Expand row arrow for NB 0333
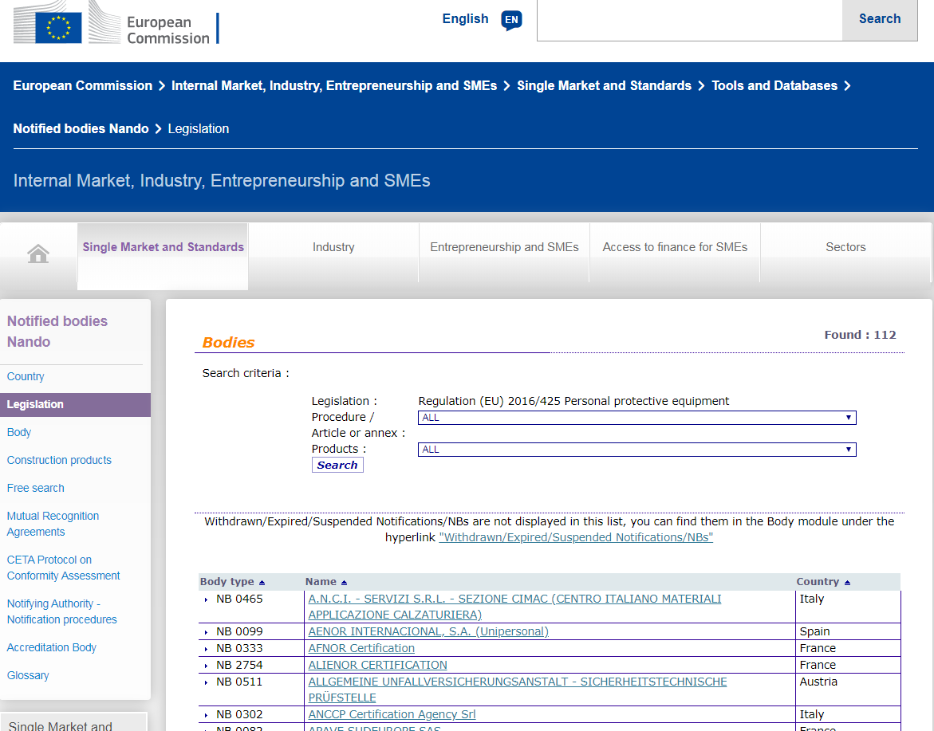Image resolution: width=934 pixels, height=731 pixels. point(206,649)
